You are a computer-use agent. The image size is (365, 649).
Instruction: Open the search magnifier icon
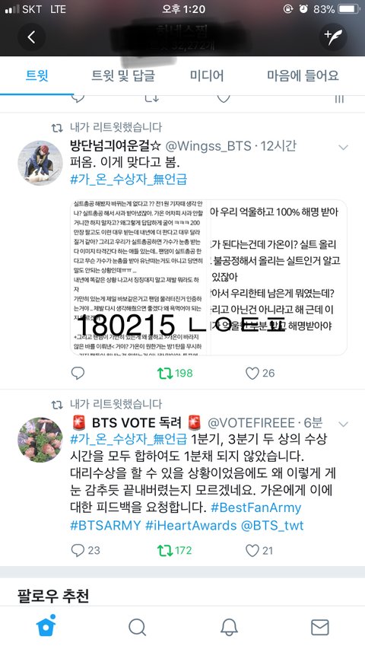tap(138, 628)
